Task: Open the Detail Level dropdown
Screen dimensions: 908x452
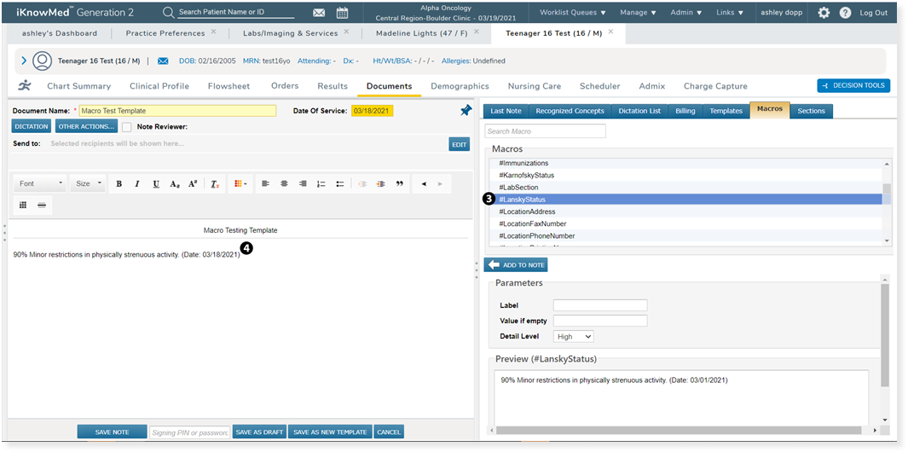Action: tap(573, 337)
